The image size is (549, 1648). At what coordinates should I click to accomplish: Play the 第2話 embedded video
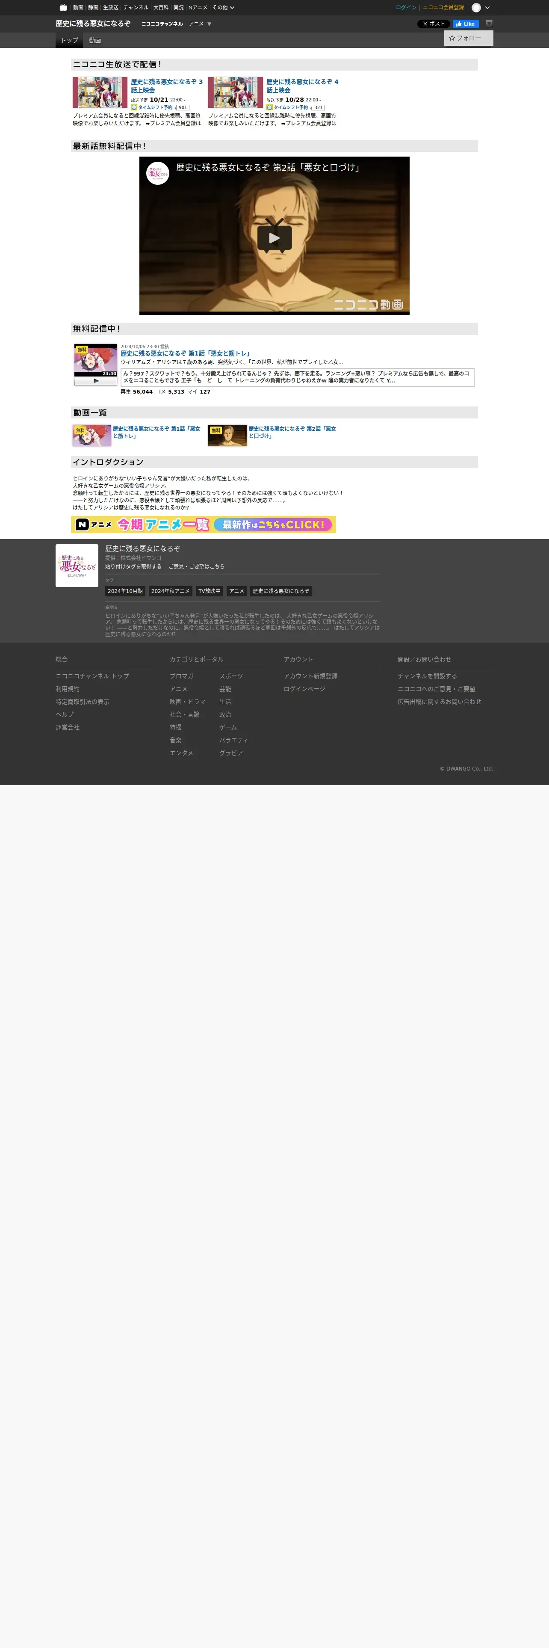275,238
